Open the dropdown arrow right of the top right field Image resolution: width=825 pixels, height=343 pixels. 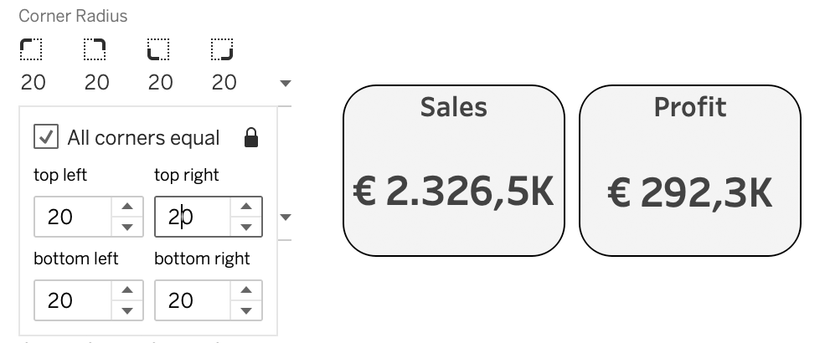[286, 218]
